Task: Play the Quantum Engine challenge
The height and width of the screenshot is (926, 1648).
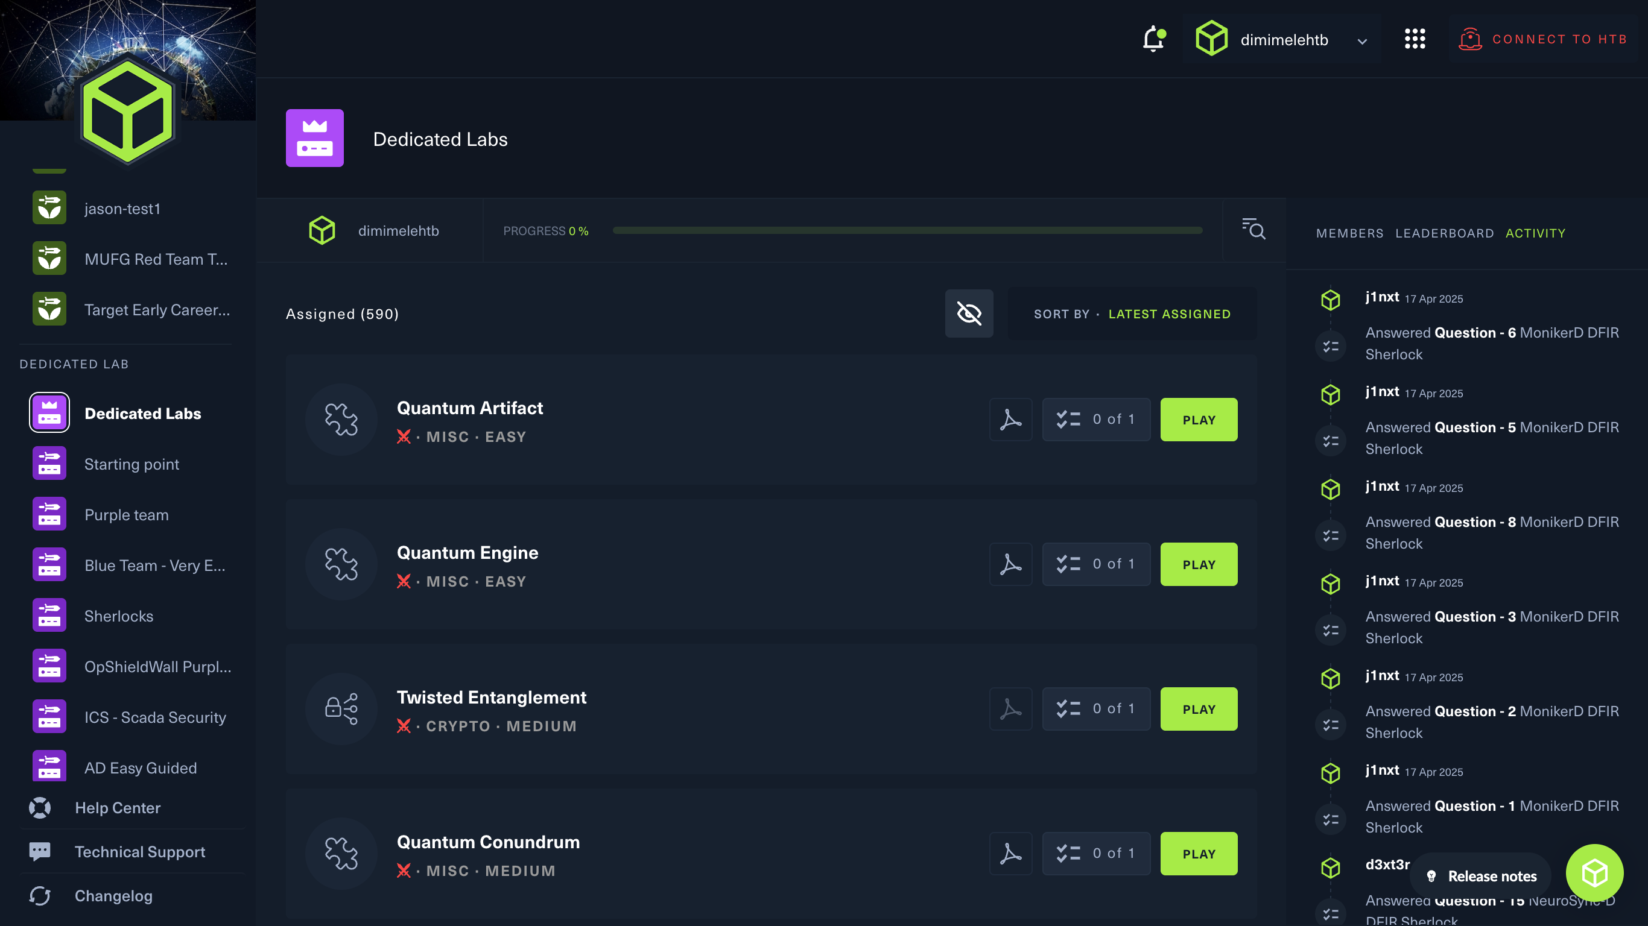Action: 1198,564
